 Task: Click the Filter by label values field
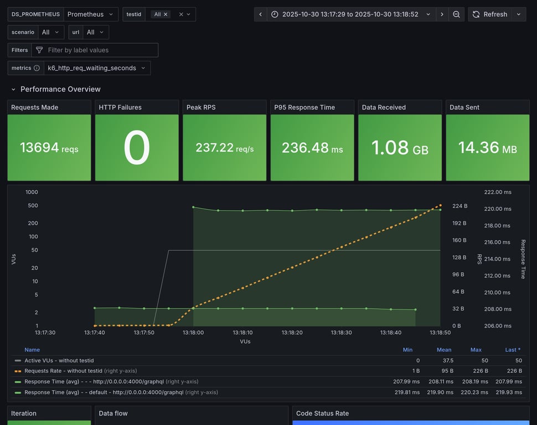tap(100, 50)
